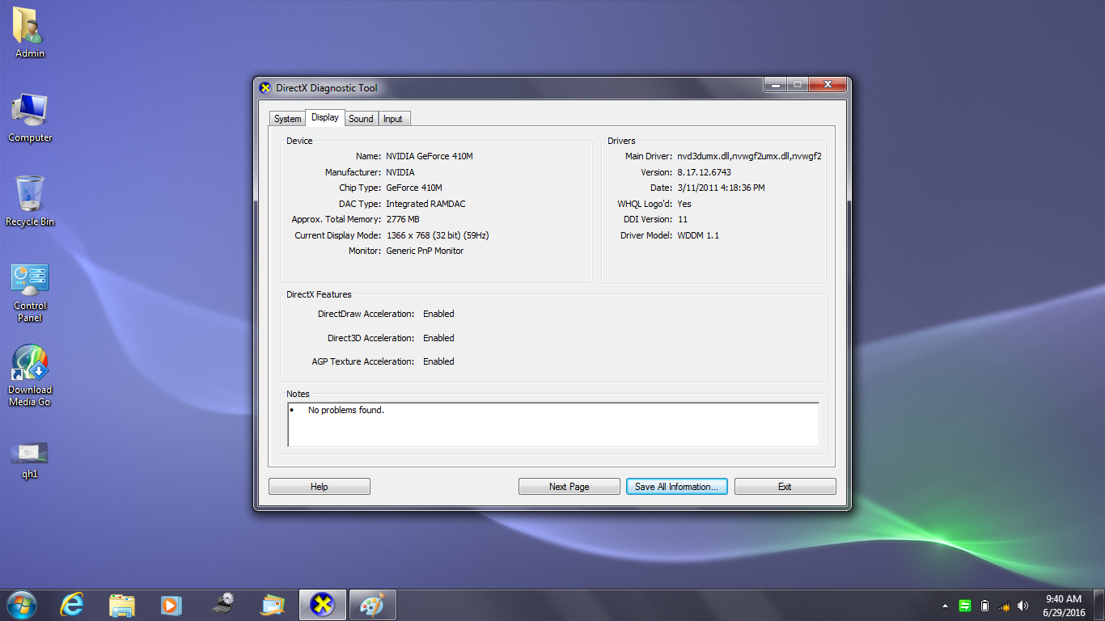
Task: Click the Help button
Action: pos(320,486)
